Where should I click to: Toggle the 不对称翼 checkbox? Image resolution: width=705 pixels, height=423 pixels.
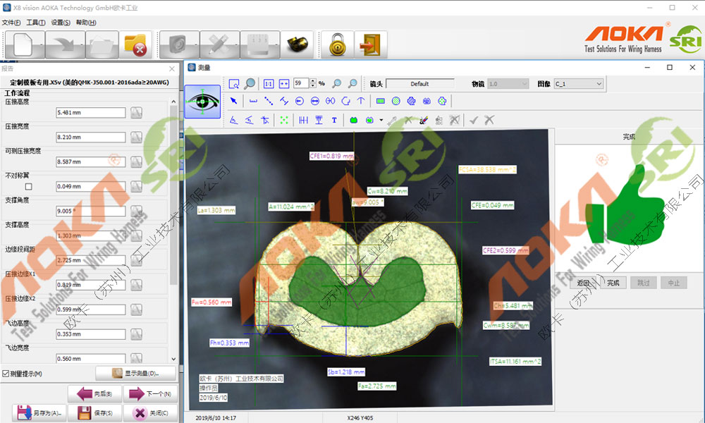pyautogui.click(x=29, y=187)
